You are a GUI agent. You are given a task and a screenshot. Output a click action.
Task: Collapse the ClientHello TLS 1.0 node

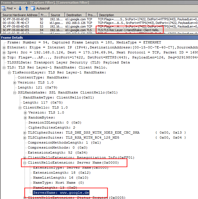(20, 108)
